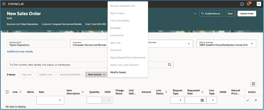Choose Substitute menu entry
The height and width of the screenshot is (110, 264).
point(128,50)
